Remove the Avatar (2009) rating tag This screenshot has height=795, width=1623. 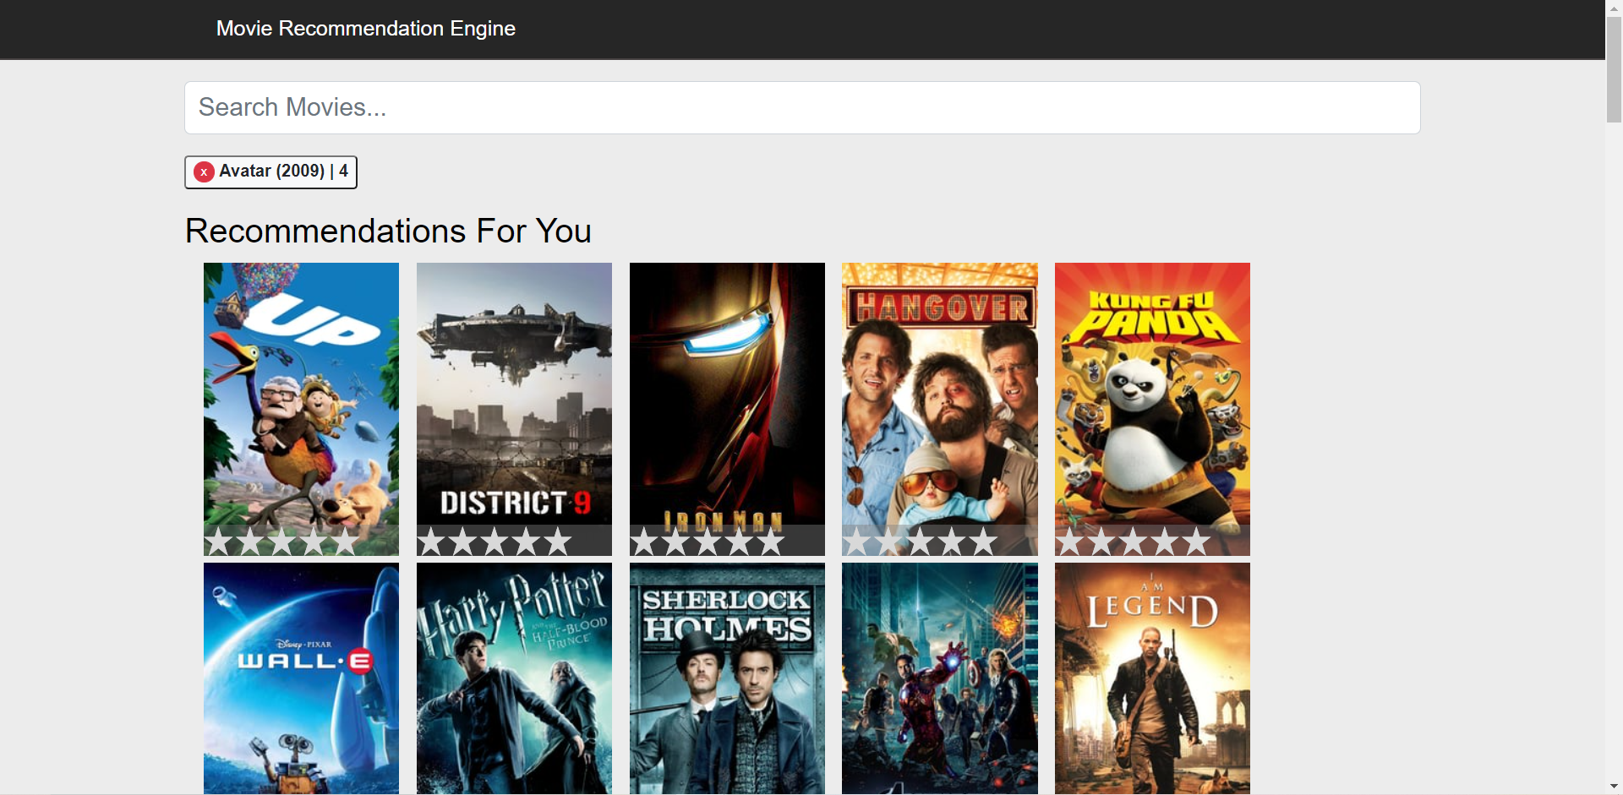(x=204, y=172)
